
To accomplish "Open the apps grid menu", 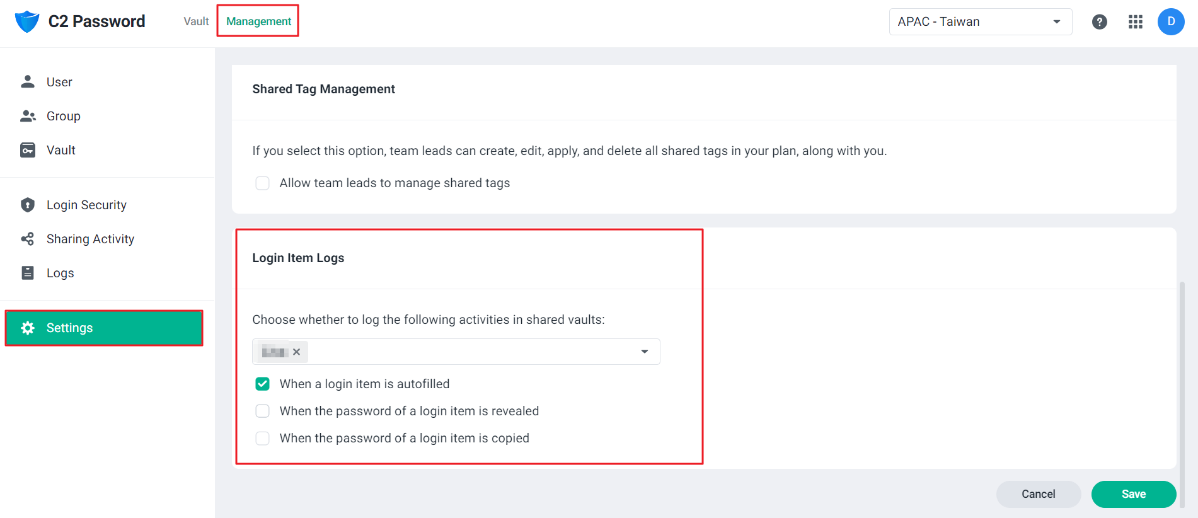I will tap(1135, 21).
